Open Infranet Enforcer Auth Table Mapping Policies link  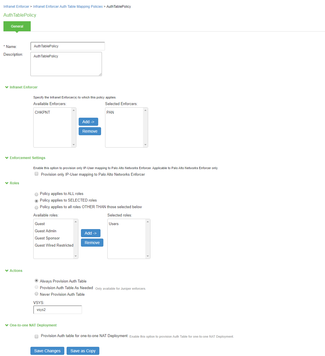pos(68,7)
